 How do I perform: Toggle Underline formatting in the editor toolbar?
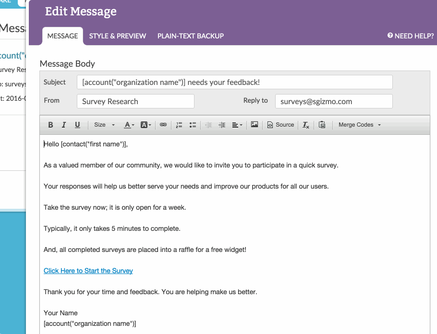click(77, 125)
